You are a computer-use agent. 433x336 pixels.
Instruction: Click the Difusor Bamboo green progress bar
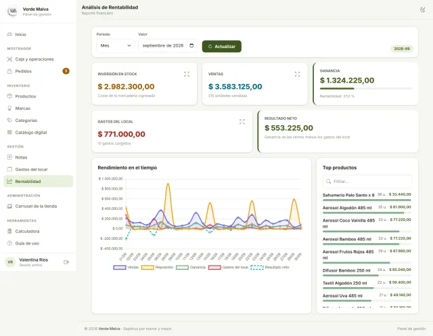(350, 276)
